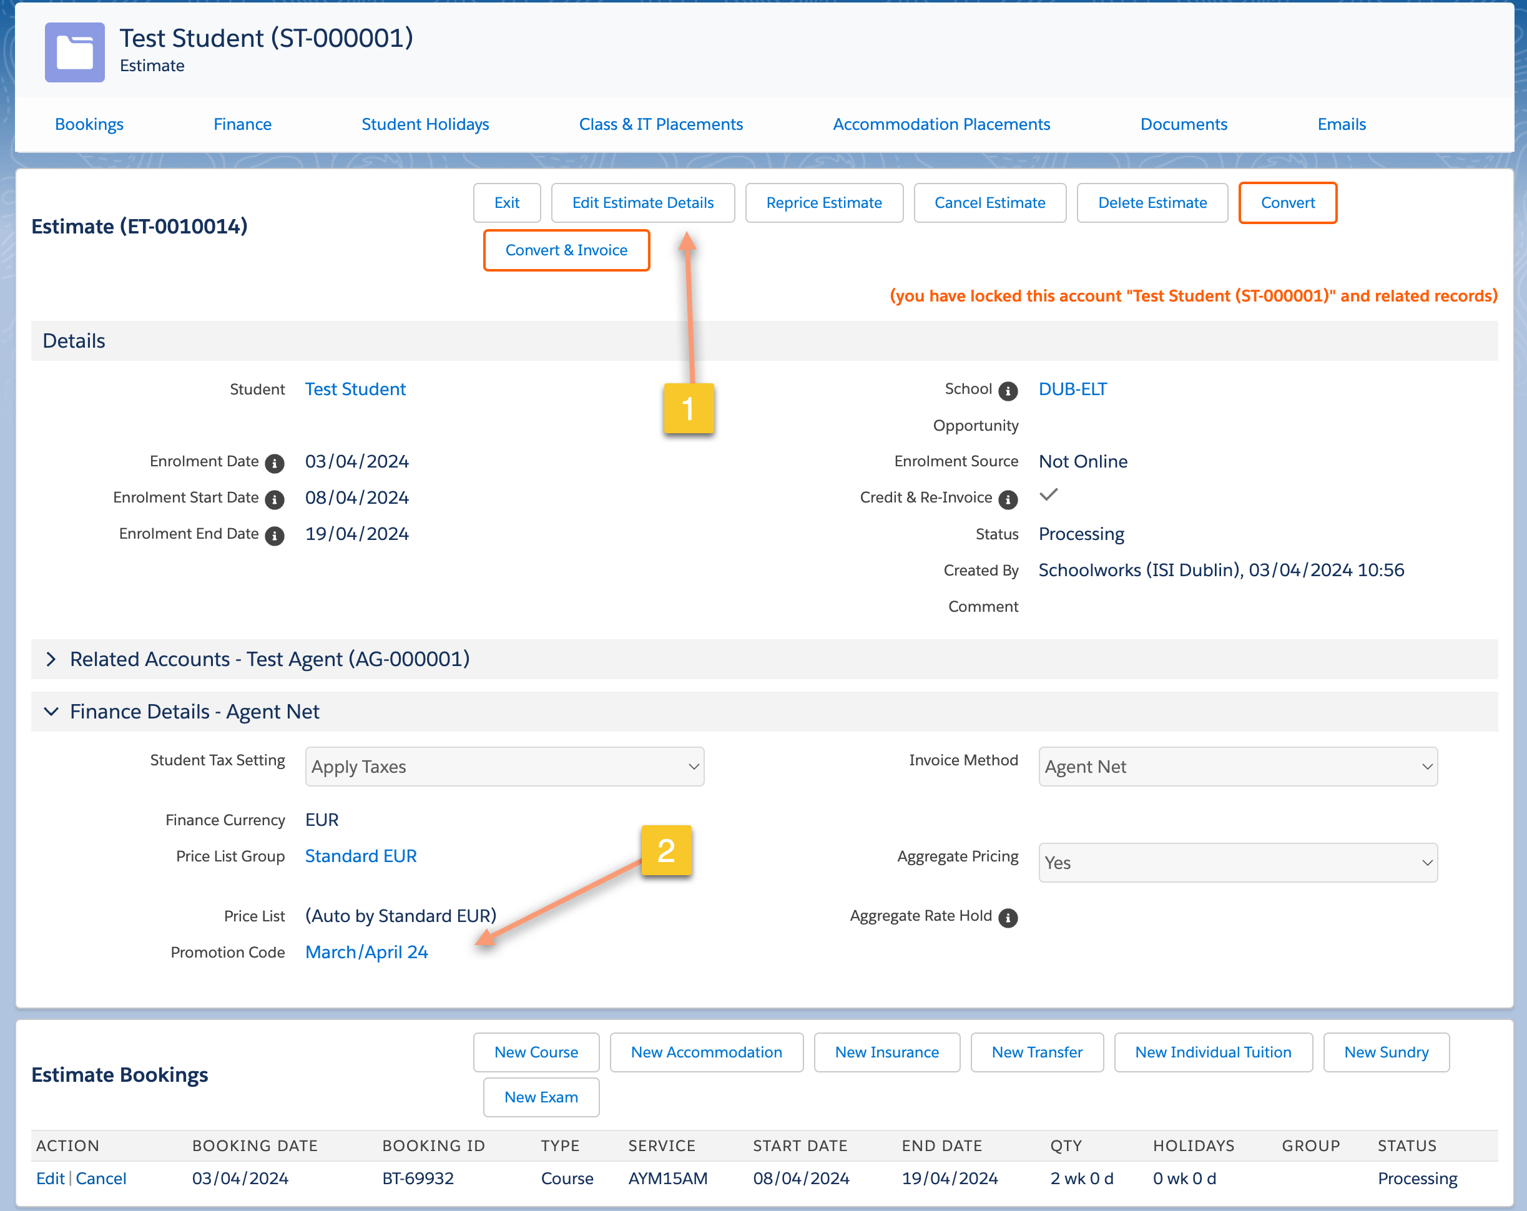Open the Student Holidays tab
The image size is (1527, 1211).
coord(425,124)
